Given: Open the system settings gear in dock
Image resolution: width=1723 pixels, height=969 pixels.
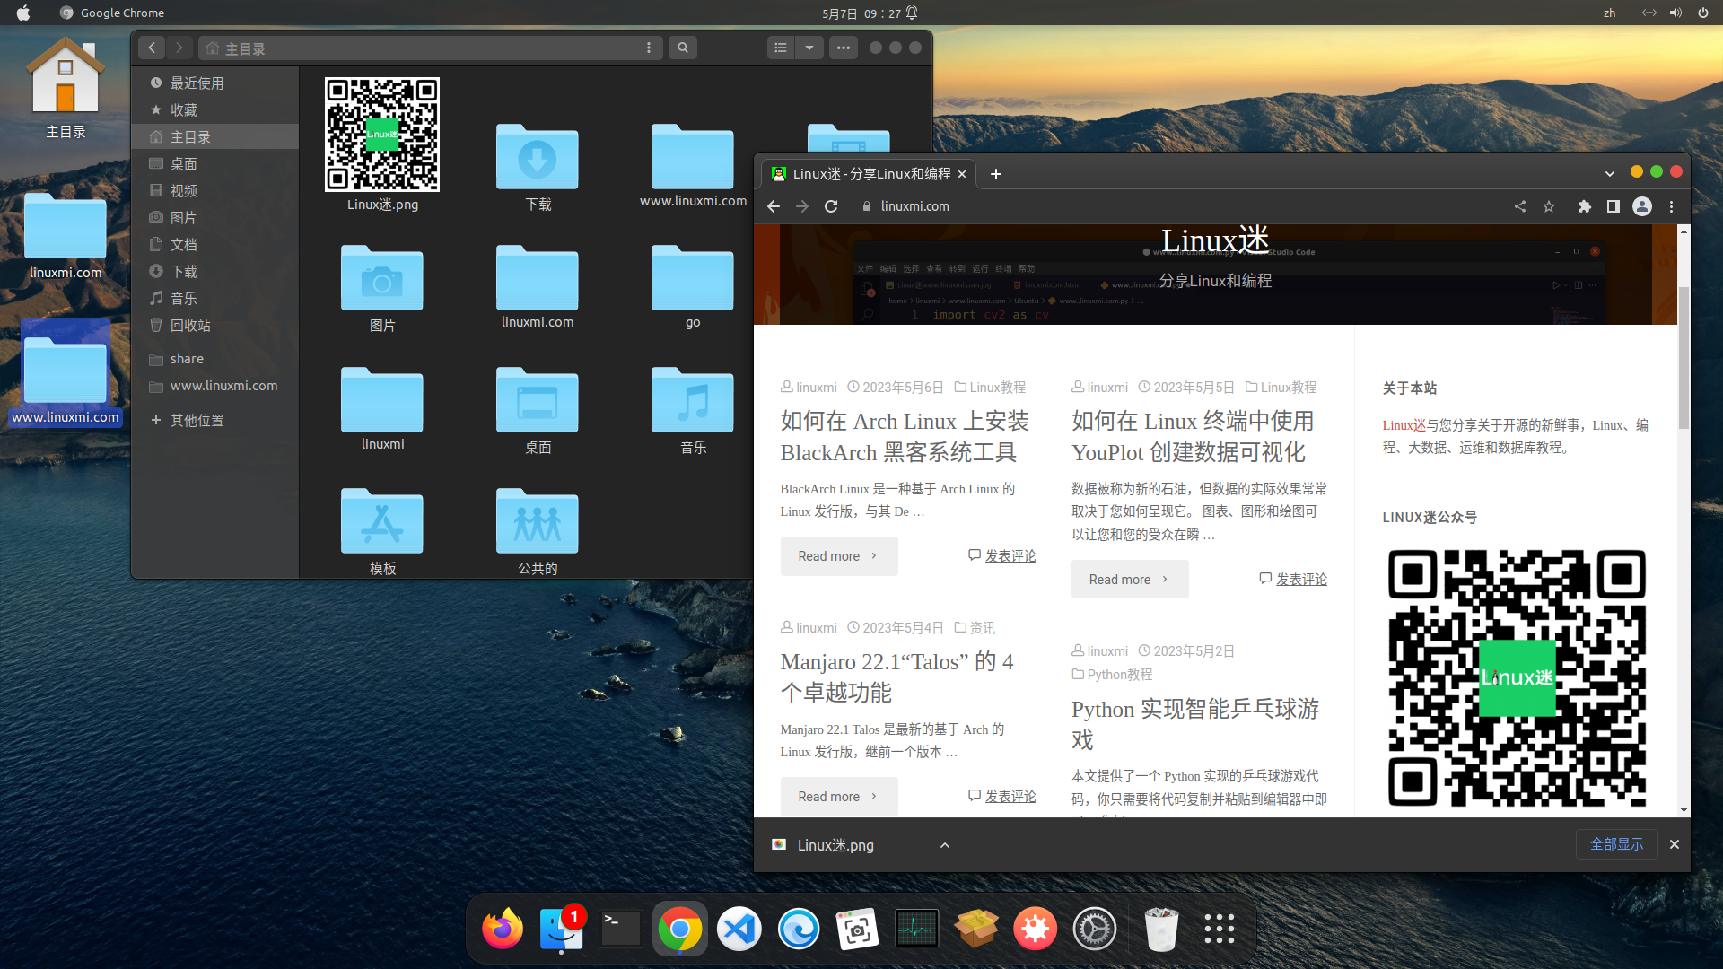Looking at the screenshot, I should (x=1095, y=930).
